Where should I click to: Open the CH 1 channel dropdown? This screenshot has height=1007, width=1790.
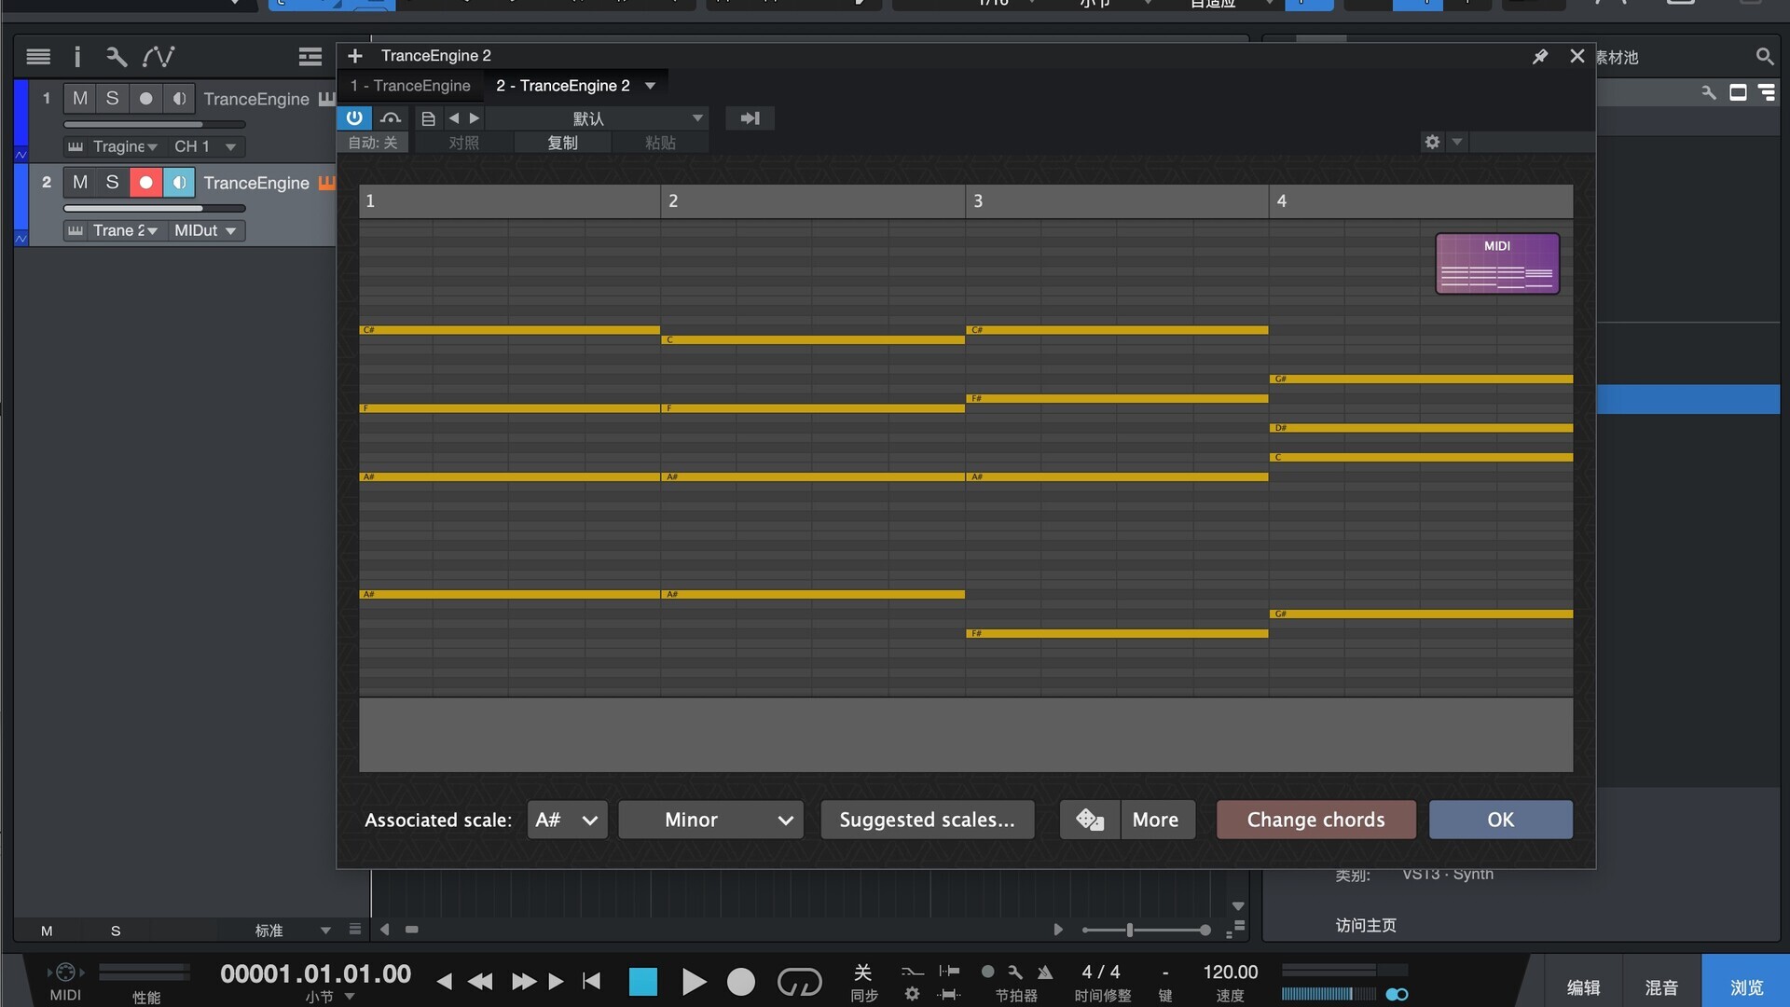pyautogui.click(x=206, y=146)
